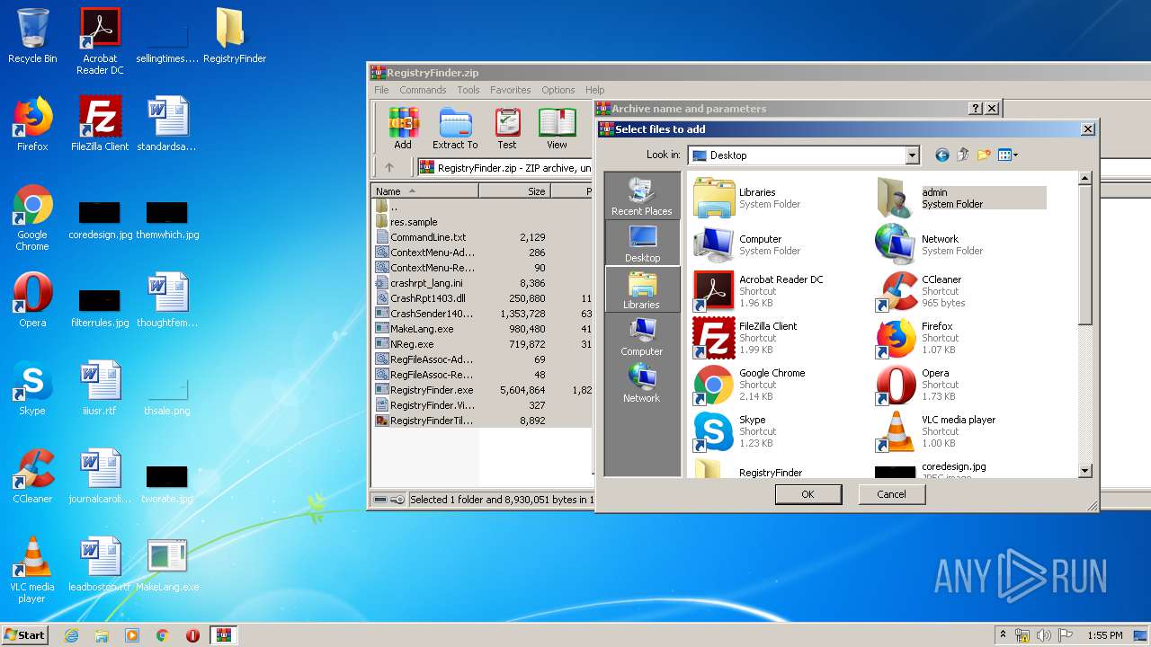Open the Start menu

pyautogui.click(x=25, y=634)
